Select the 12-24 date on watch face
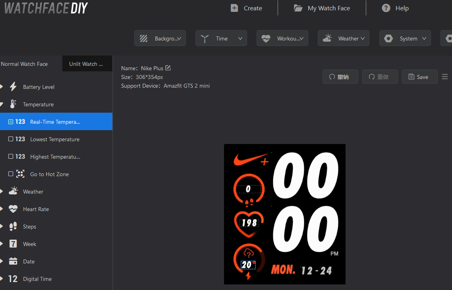Screen dimensions: 452x290 tap(316, 271)
